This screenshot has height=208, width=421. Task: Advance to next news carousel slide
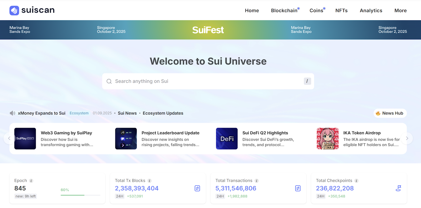407,138
